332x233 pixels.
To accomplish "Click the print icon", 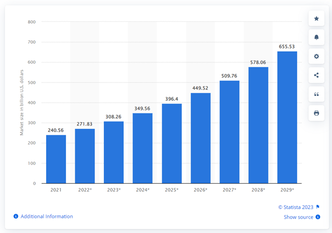I will (x=316, y=113).
